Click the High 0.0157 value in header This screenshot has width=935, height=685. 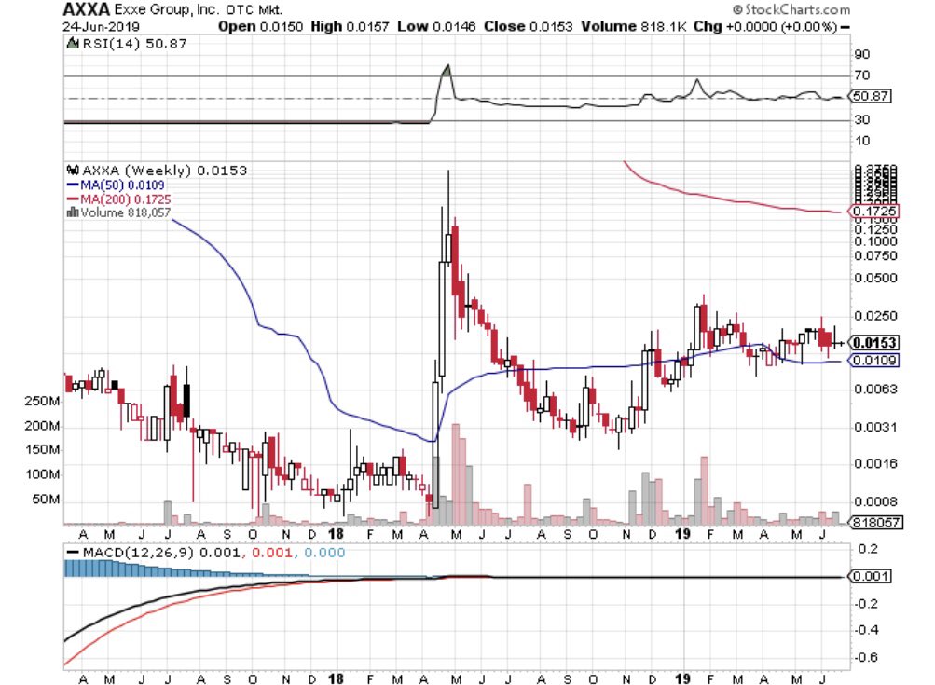350,27
